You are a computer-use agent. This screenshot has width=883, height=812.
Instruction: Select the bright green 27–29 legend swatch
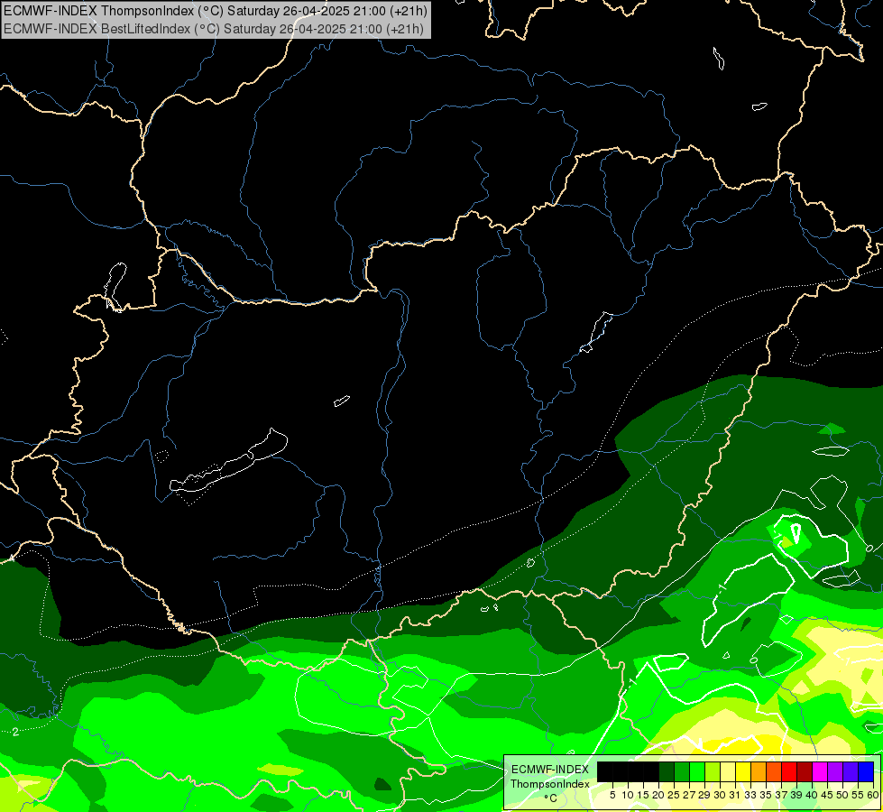(697, 771)
